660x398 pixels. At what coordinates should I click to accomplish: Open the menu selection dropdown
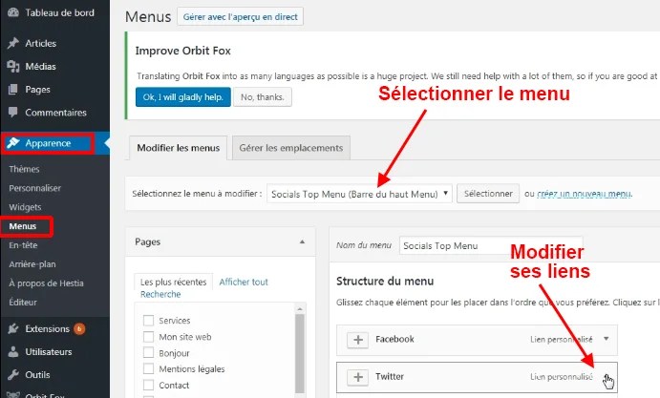(359, 194)
